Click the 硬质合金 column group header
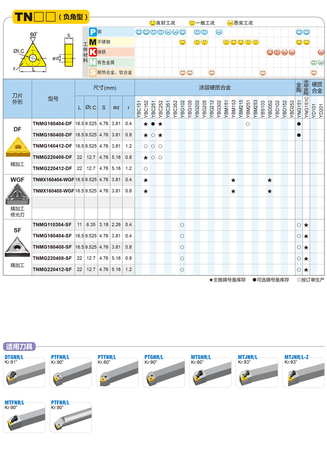 coord(317,88)
